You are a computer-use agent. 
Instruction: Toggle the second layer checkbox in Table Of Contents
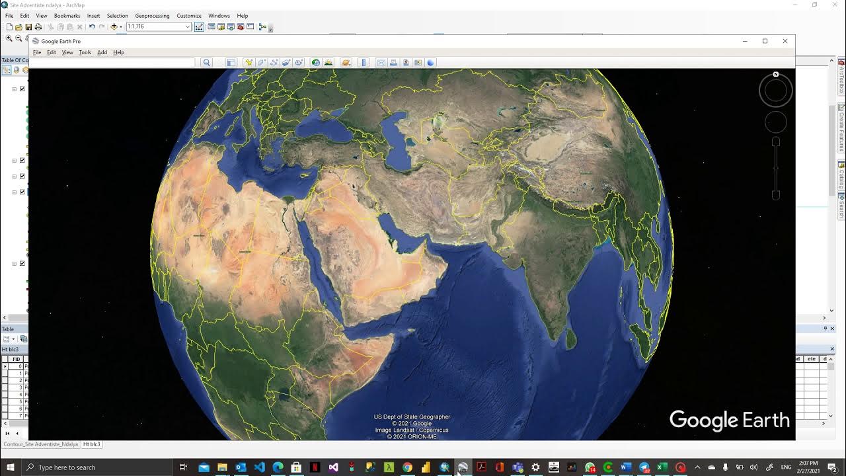pyautogui.click(x=22, y=160)
